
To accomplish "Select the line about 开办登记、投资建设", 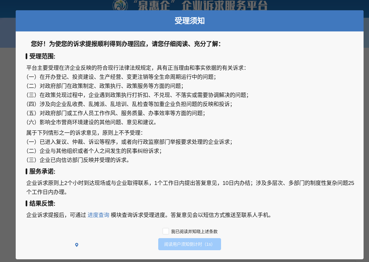I will [x=121, y=77].
